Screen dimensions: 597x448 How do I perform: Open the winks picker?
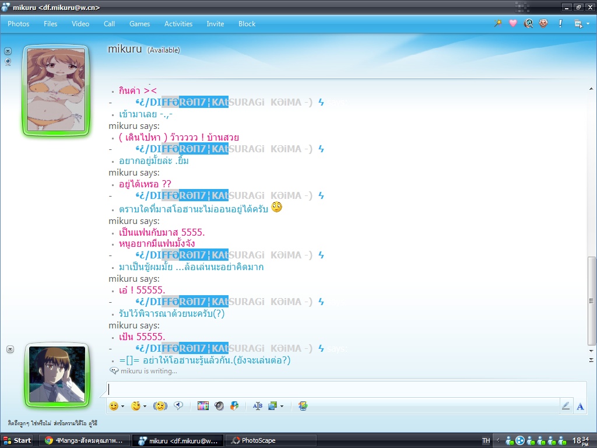135,406
